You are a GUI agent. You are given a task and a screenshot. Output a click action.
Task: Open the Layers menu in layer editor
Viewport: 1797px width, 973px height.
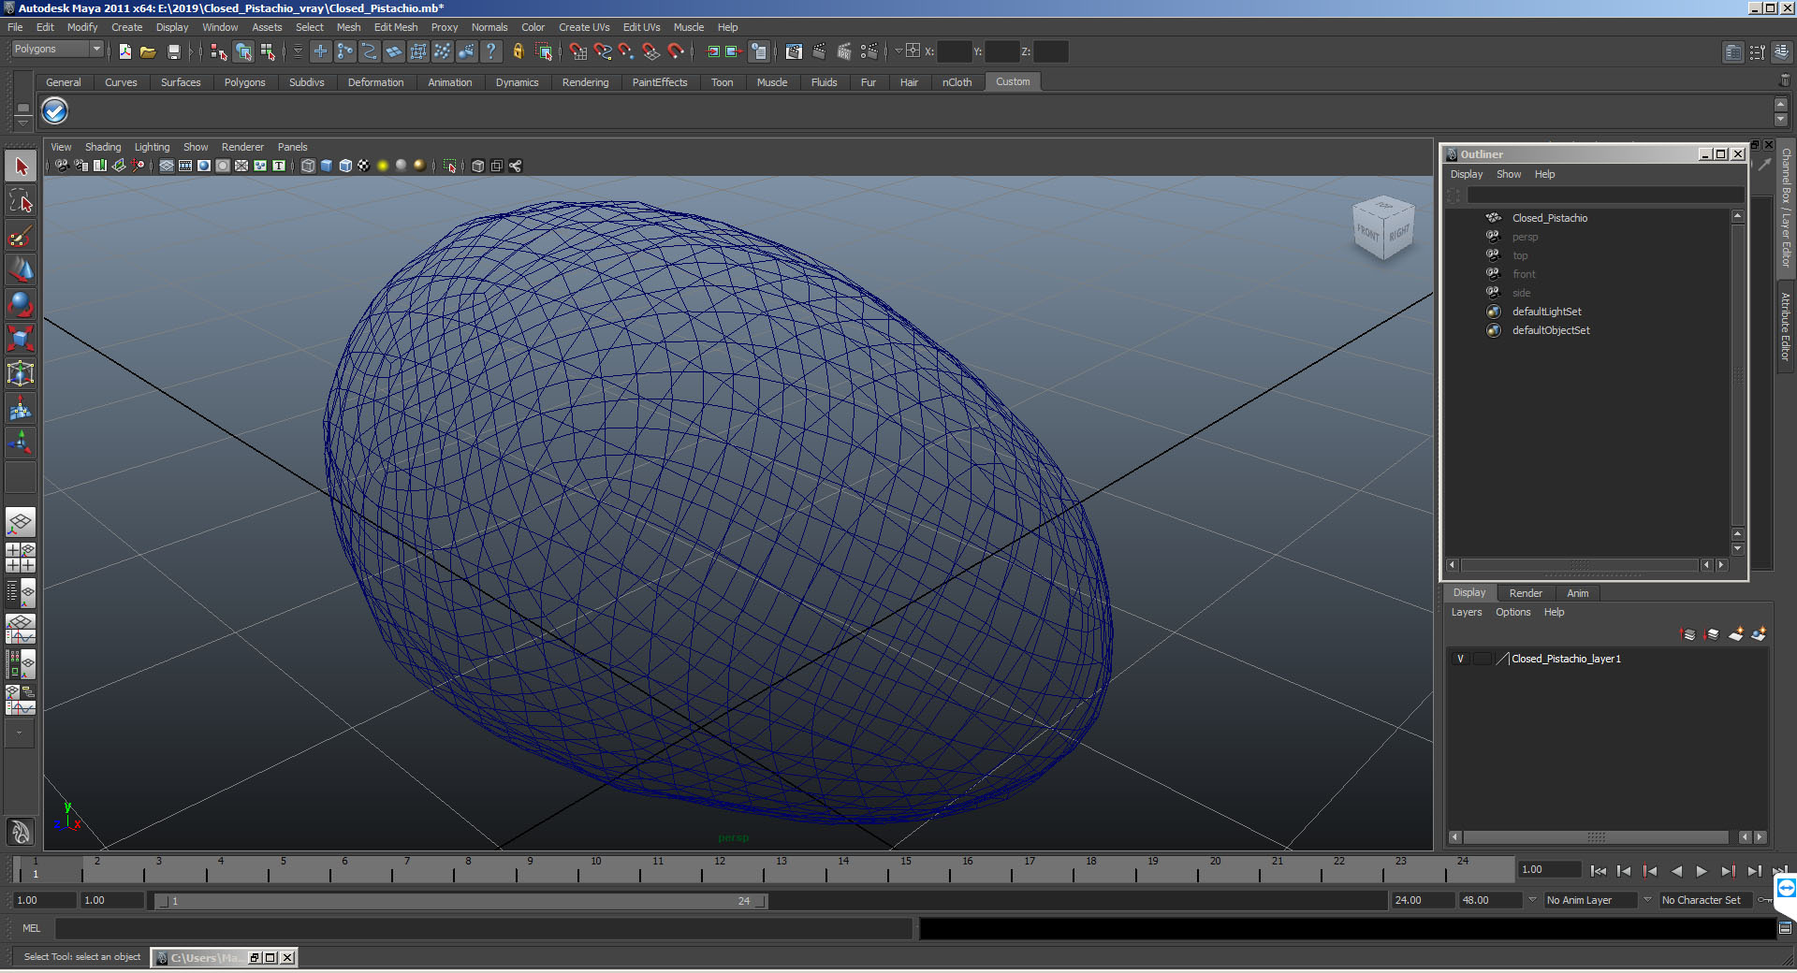point(1467,612)
